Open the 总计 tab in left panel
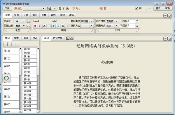175x115 pixels. [x=35, y=38]
